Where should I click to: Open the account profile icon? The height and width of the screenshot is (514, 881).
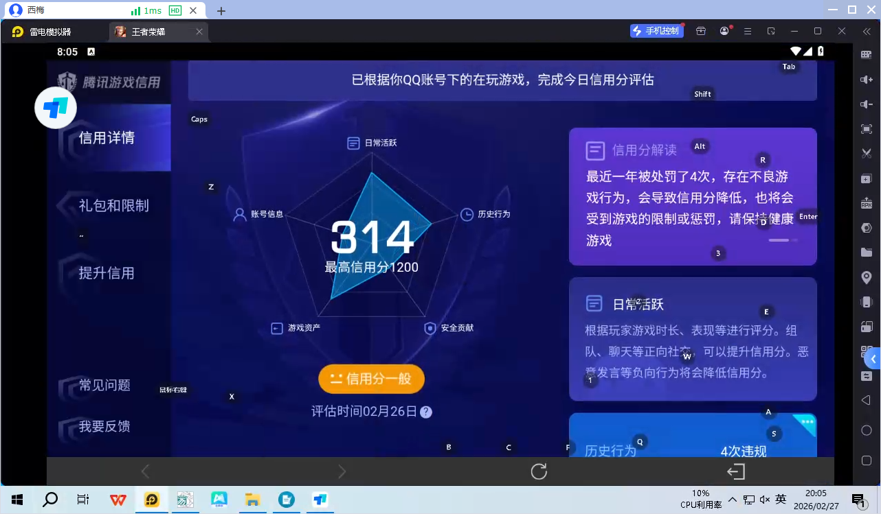tap(724, 31)
